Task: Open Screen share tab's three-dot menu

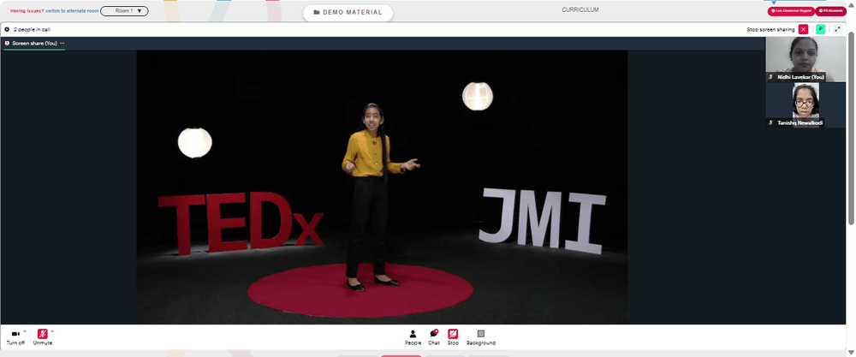Action: click(62, 43)
